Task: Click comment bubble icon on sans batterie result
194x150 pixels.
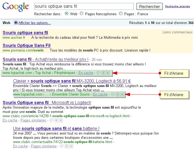Action: click(62, 146)
